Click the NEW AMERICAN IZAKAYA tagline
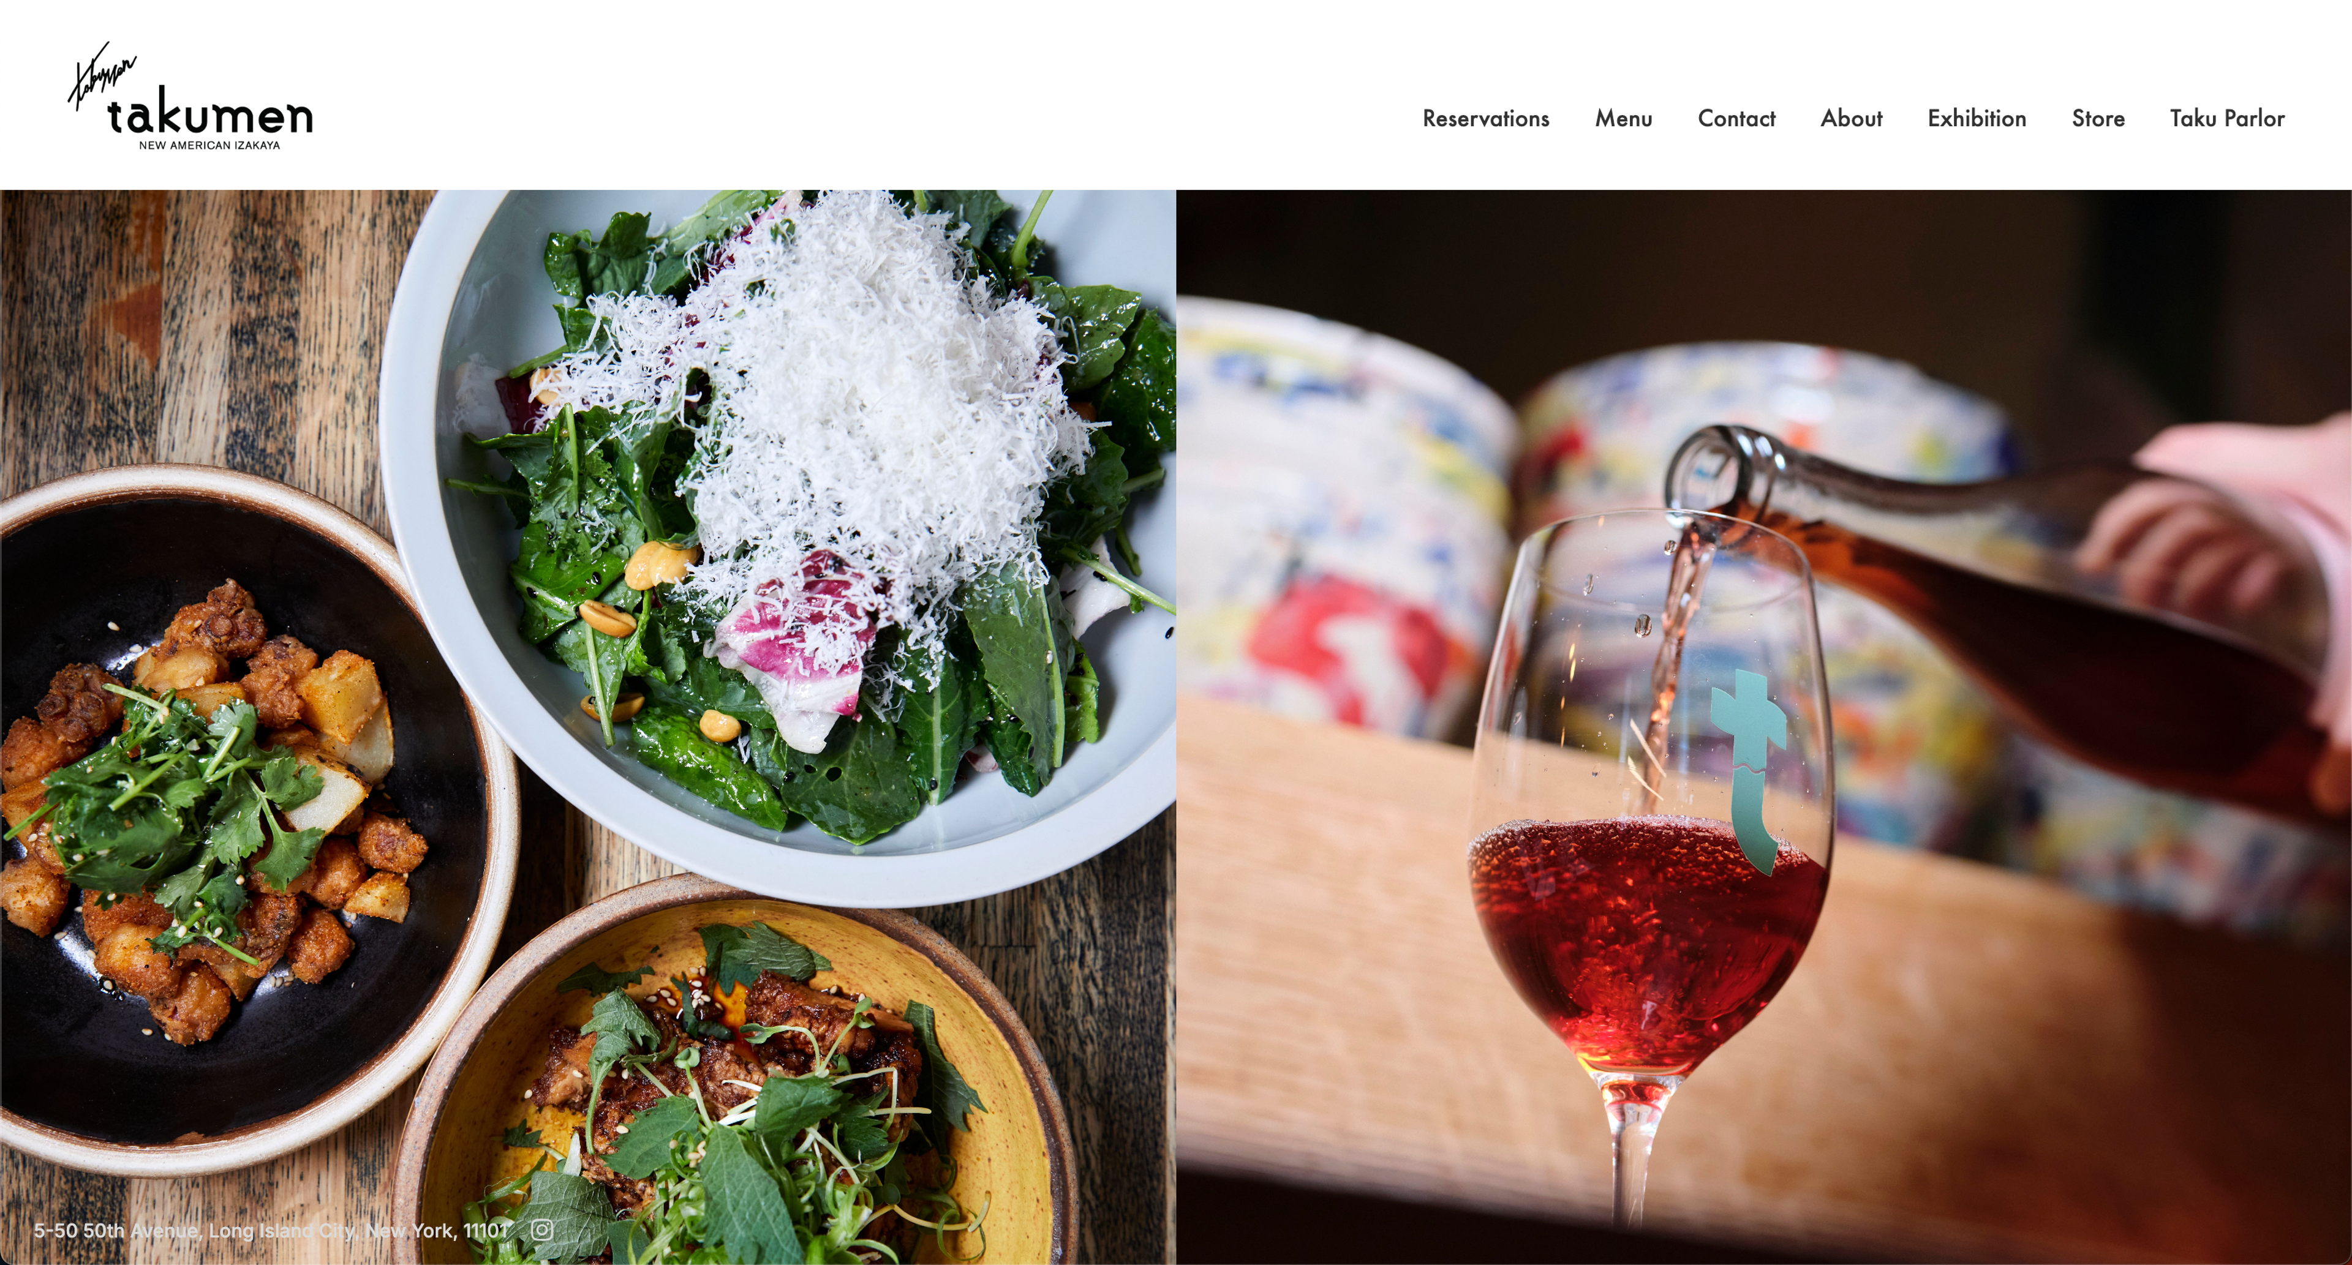 pos(209,145)
